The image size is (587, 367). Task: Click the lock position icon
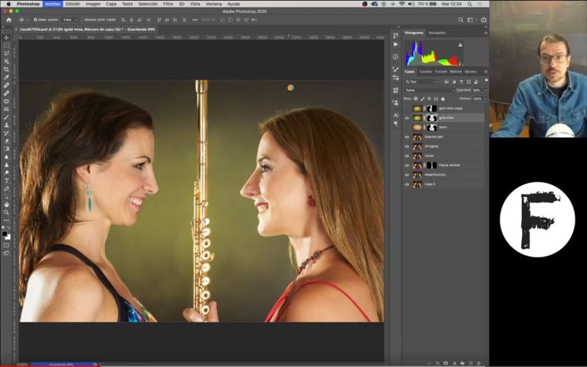tap(430, 99)
